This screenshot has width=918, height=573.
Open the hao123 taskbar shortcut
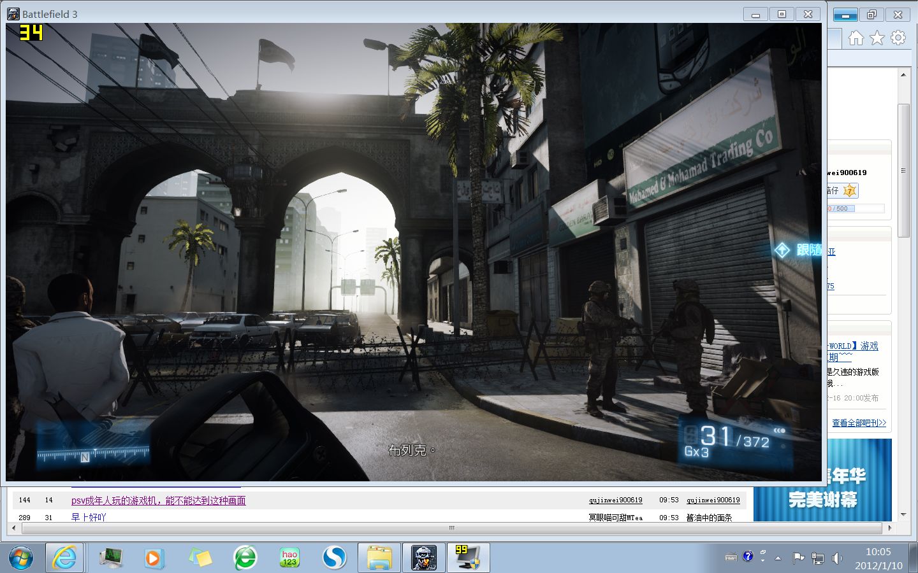[x=289, y=558]
